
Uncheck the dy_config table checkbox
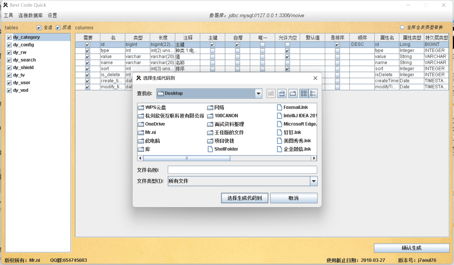pos(9,45)
